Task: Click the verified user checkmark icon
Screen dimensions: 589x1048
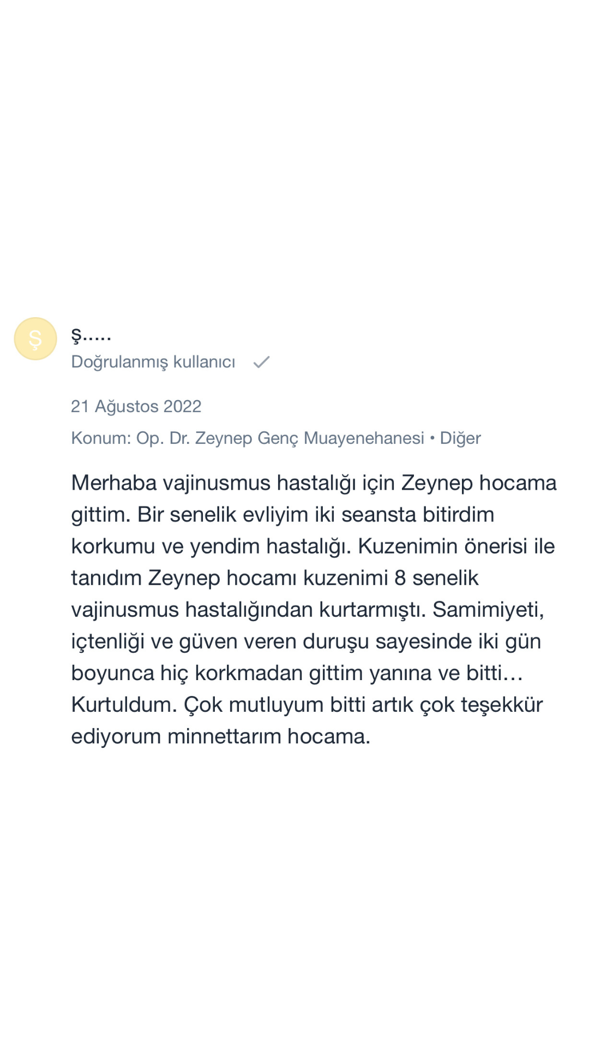Action: pos(262,362)
